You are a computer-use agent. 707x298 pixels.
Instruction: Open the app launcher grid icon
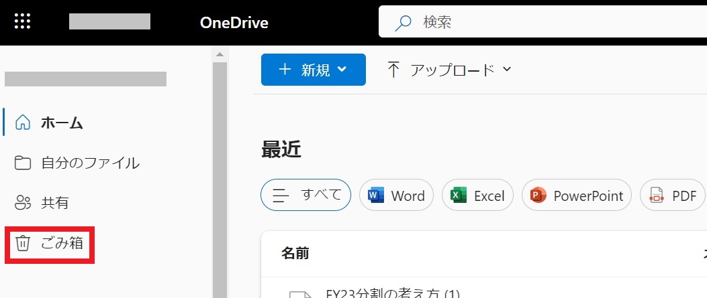[22, 21]
